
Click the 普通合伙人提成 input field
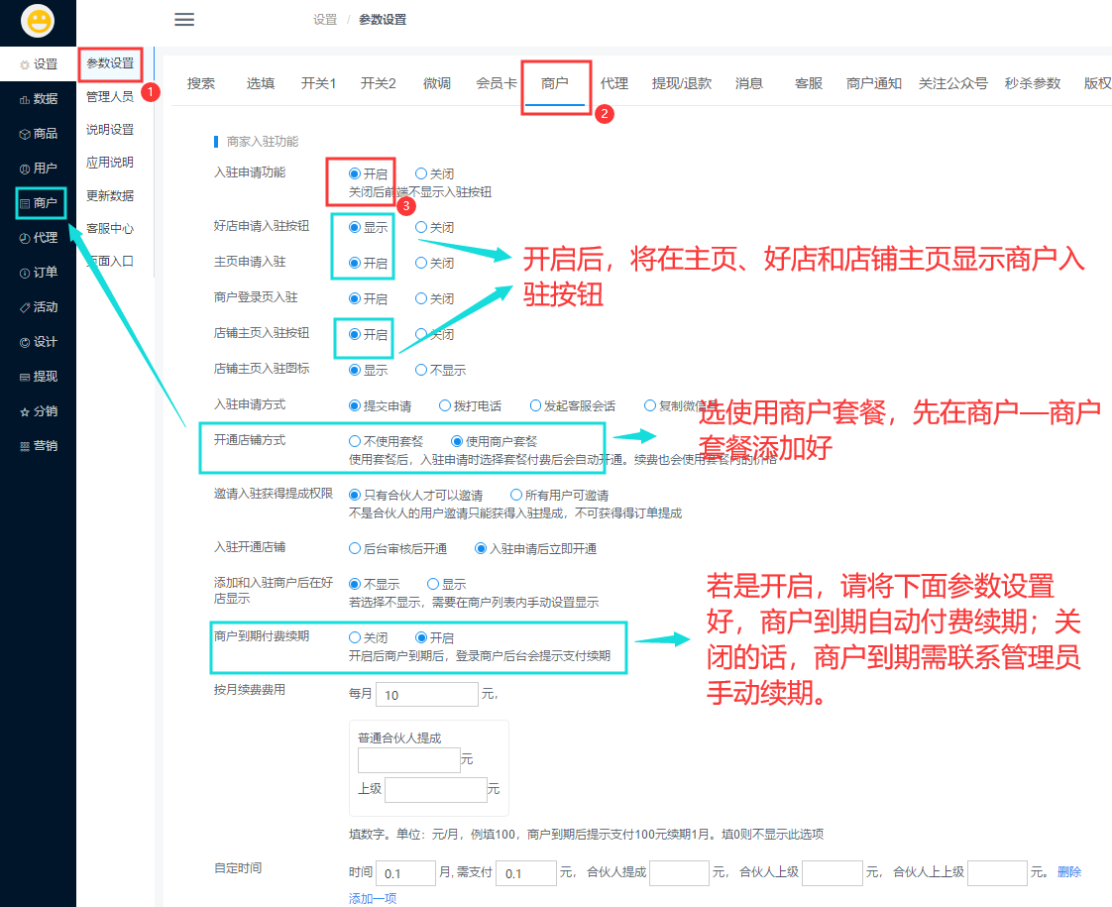pyautogui.click(x=409, y=760)
